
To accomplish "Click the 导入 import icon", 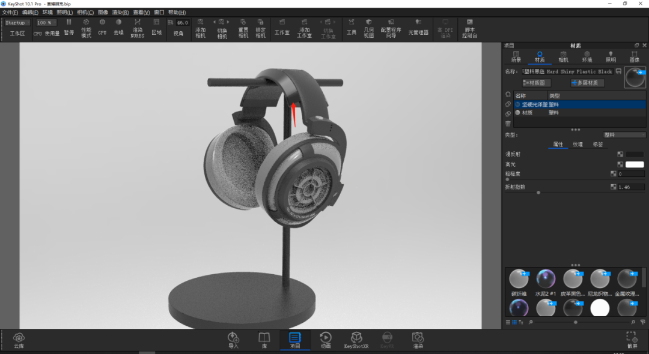I will (233, 340).
